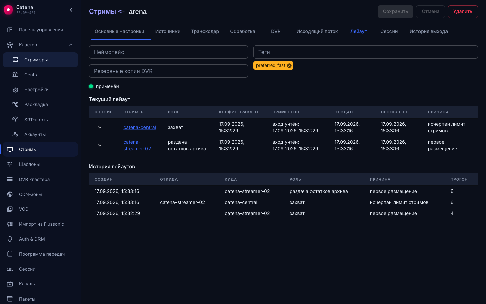The image size is (486, 304).
Task: Open the Шаблоны sliders icon
Action: point(10,164)
